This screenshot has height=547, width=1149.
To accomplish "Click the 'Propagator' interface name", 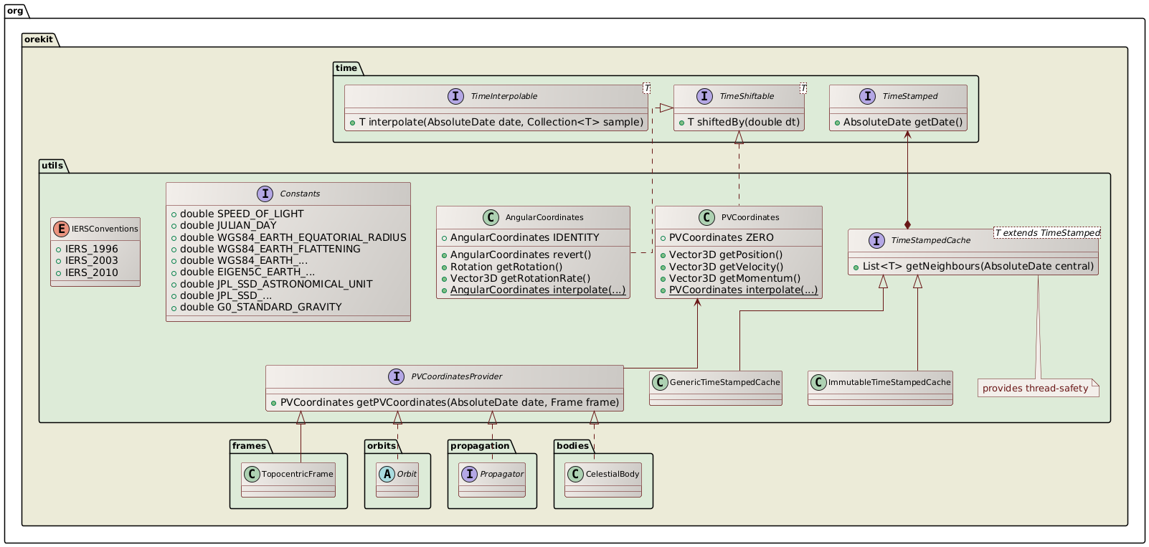I will (x=501, y=474).
